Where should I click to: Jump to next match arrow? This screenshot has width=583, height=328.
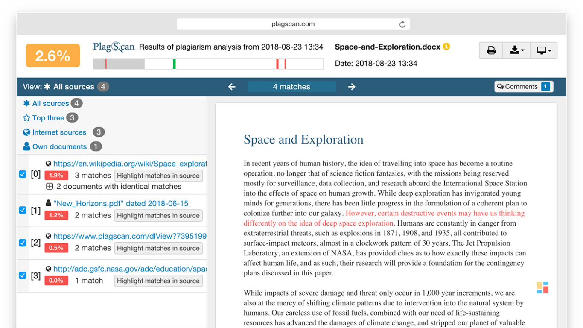click(352, 87)
